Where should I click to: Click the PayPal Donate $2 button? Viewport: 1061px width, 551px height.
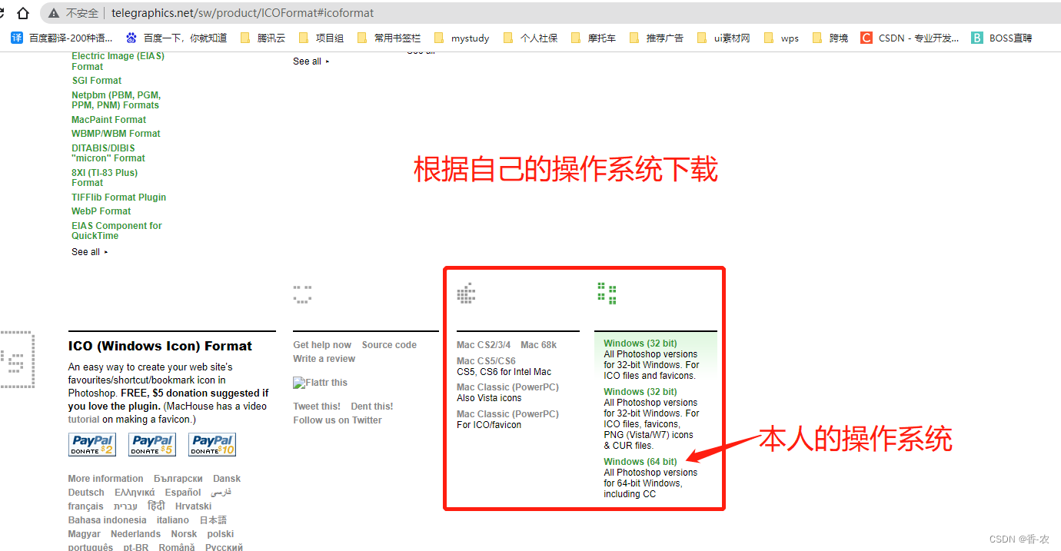[91, 444]
